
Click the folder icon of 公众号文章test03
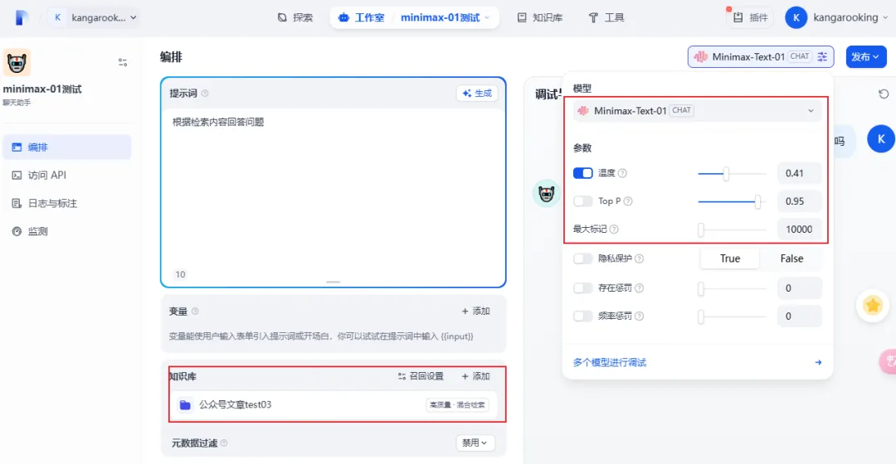pos(185,404)
